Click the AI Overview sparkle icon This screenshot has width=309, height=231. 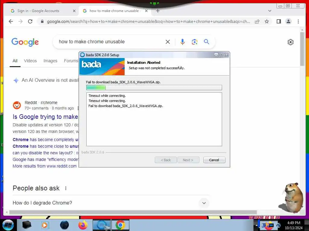tap(16, 80)
